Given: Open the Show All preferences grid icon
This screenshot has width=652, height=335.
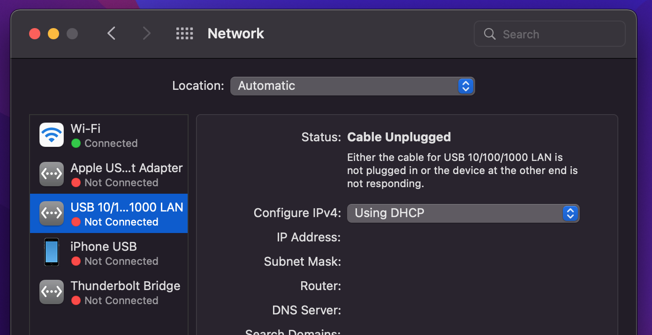Looking at the screenshot, I should (x=184, y=33).
